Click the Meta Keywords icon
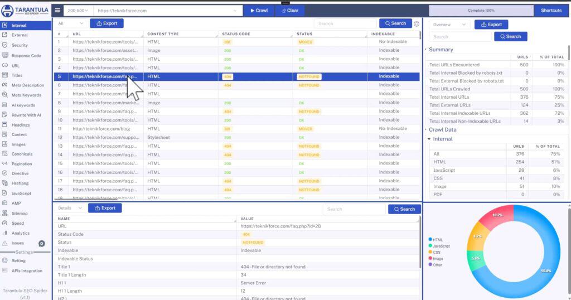This screenshot has height=300, width=571. pos(4,95)
